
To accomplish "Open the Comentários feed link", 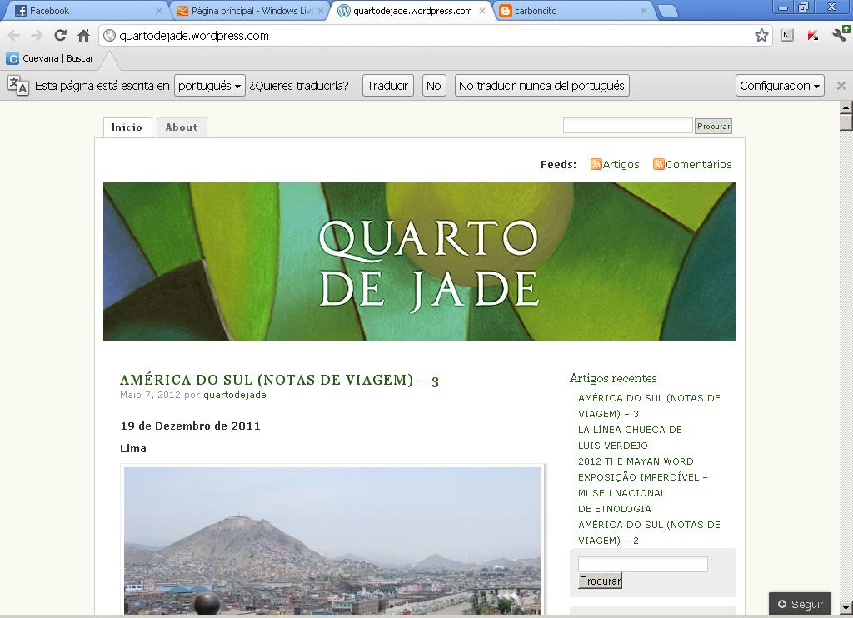I will (699, 164).
